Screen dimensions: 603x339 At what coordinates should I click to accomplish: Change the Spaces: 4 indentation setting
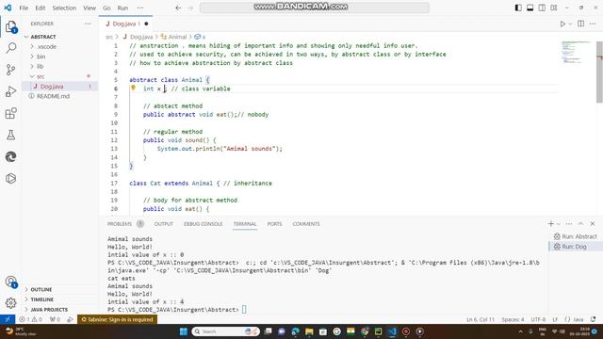point(513,319)
